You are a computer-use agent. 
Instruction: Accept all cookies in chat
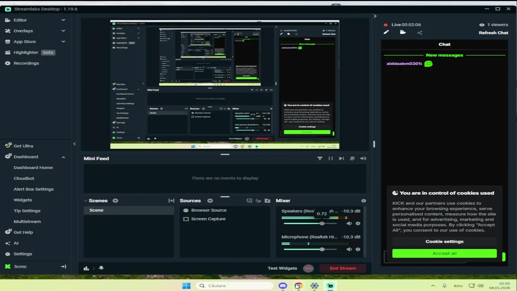coord(444,253)
